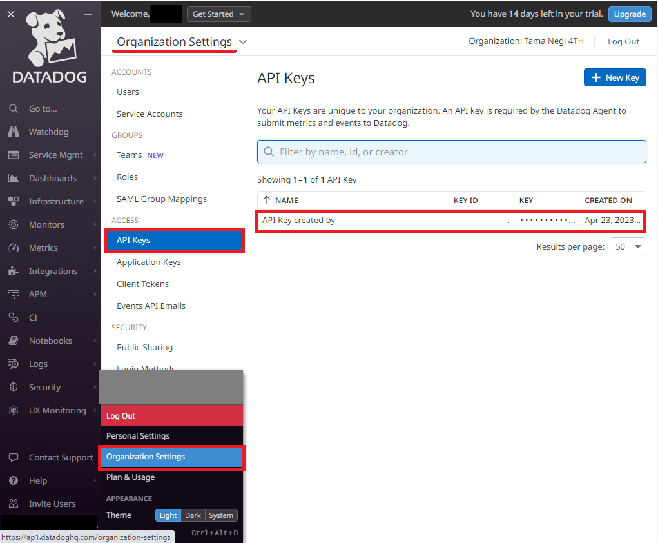Open the Results per page dropdown
This screenshot has width=658, height=543.
pos(628,246)
